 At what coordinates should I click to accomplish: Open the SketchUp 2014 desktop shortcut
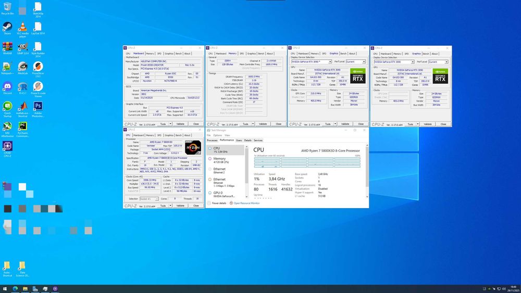[38, 9]
